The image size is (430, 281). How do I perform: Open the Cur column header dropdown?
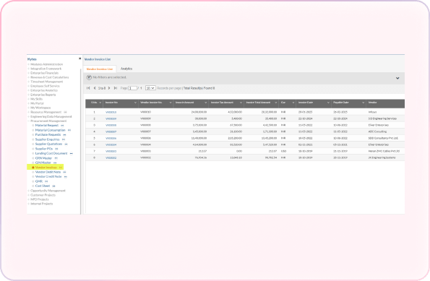pos(293,103)
